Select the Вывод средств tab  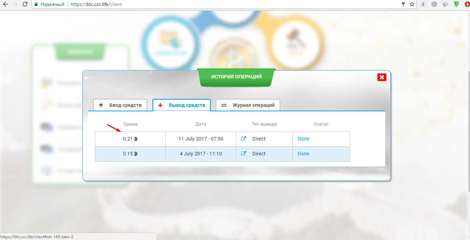[182, 105]
